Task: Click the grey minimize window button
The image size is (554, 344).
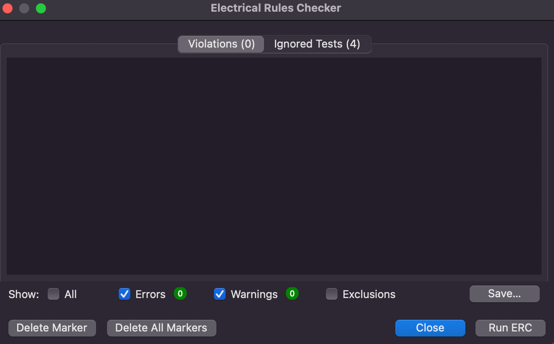Action: [24, 8]
